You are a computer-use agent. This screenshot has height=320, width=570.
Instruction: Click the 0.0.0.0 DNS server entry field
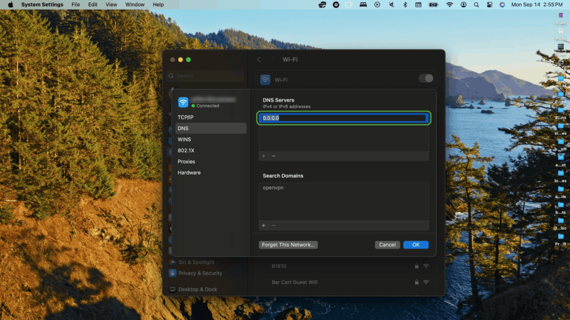(x=343, y=118)
